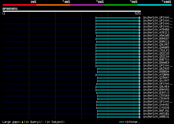
Task: Open the UniRef100_A7R3I3 hit label
Action: point(156,33)
